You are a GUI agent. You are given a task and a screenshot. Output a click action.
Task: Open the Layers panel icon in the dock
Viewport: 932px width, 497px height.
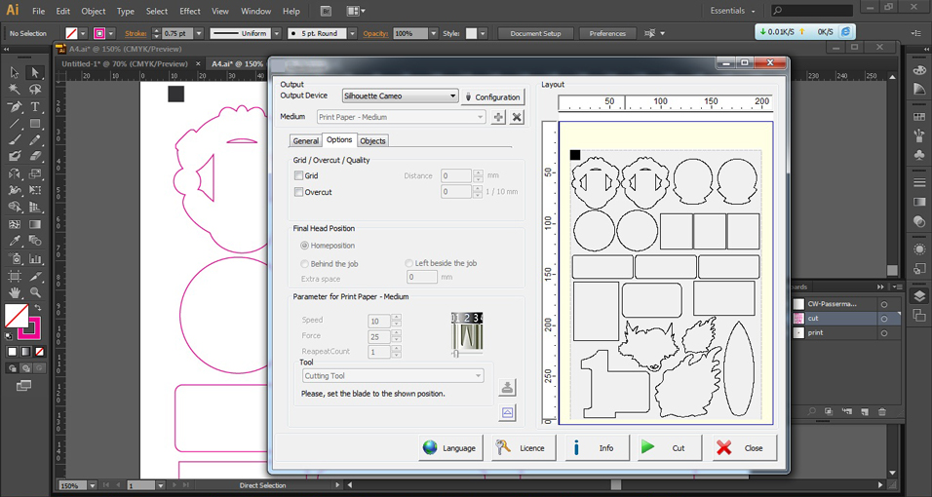pos(918,296)
